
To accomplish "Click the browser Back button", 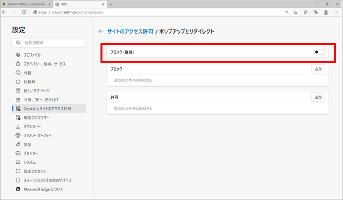I will click(6, 13).
